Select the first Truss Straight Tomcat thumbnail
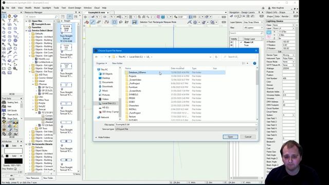The image size is (329, 185). point(66,33)
